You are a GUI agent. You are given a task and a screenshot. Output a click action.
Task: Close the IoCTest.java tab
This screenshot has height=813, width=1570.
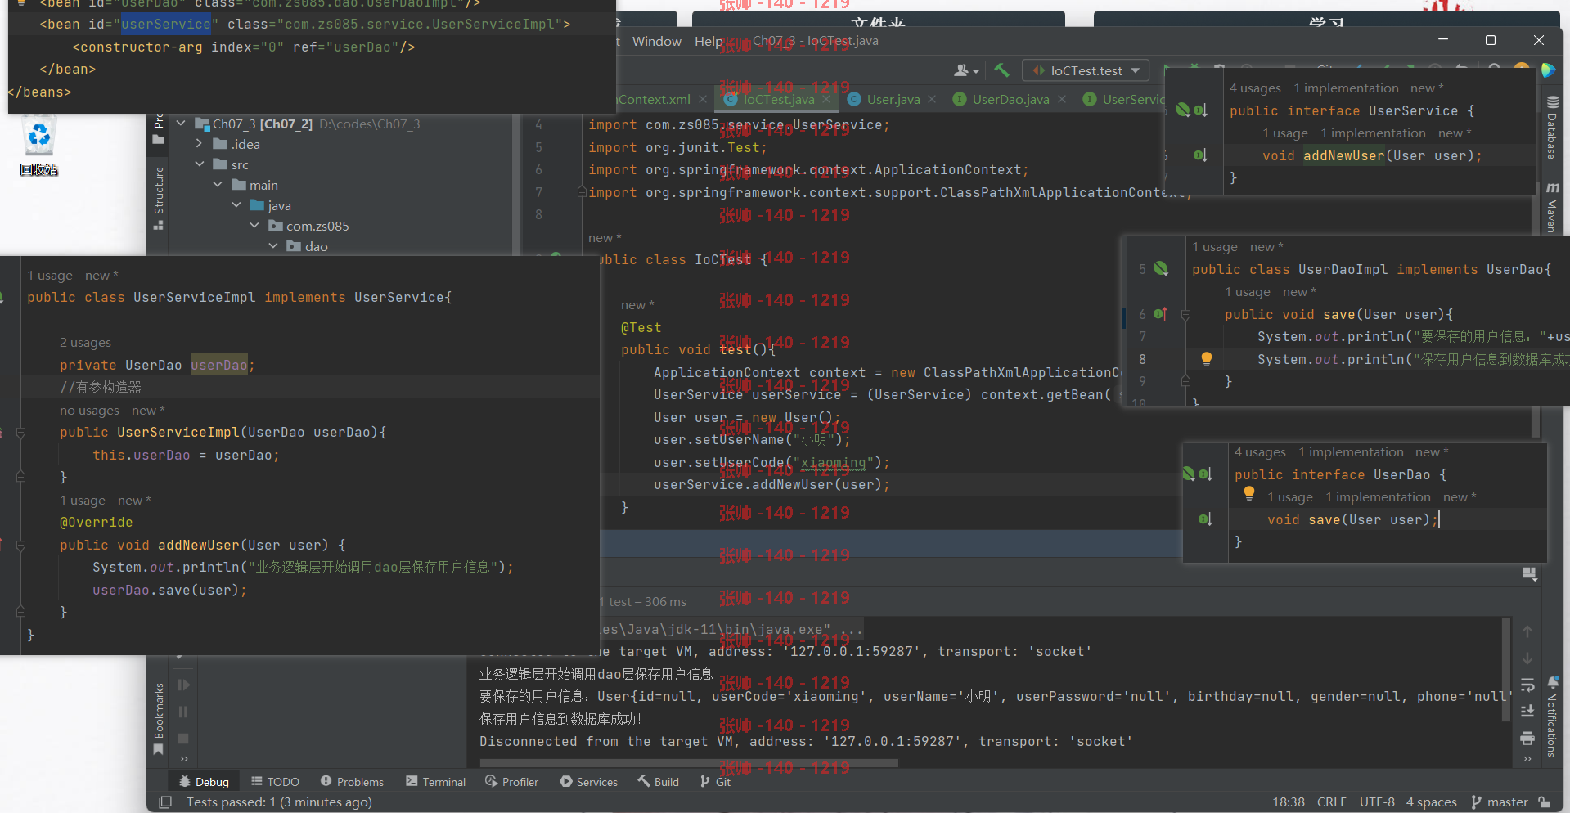tap(826, 99)
